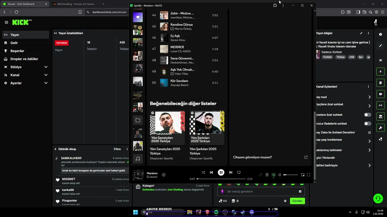The height and width of the screenshot is (217, 387).
Task: Toggle 'onelere özel sohbet' switch
Action: 368,115
